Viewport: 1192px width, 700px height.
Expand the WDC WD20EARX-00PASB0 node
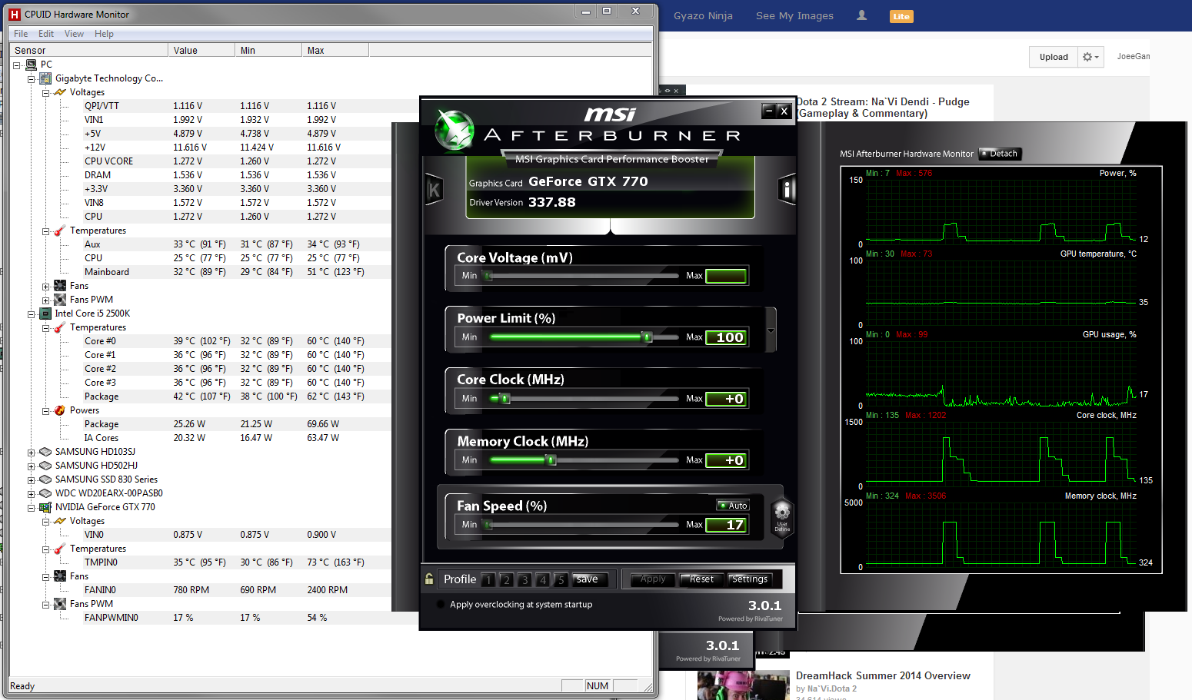31,493
